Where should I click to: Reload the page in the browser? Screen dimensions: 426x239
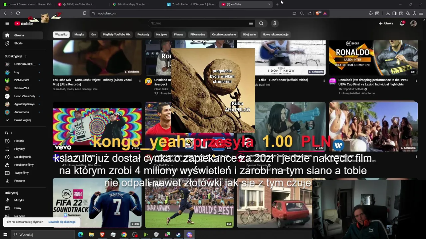tap(18, 13)
